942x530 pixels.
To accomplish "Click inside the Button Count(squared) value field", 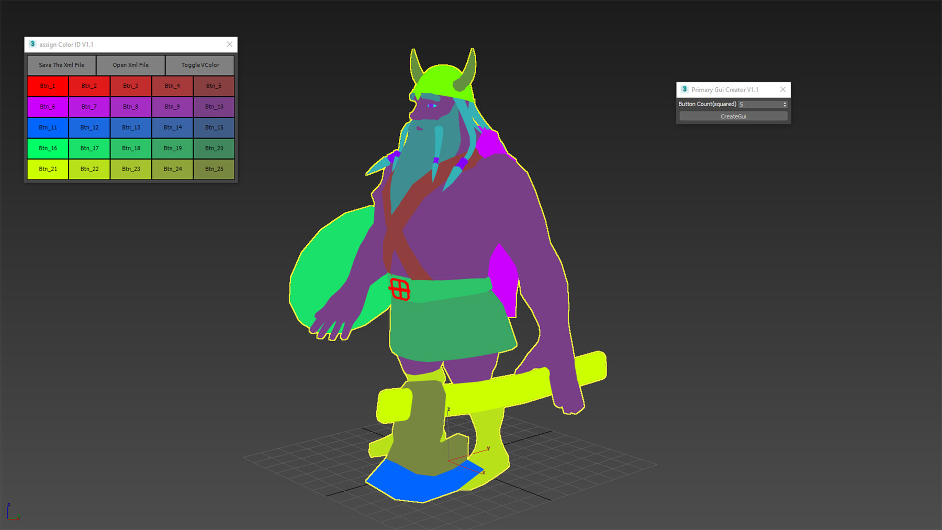I will pyautogui.click(x=759, y=104).
